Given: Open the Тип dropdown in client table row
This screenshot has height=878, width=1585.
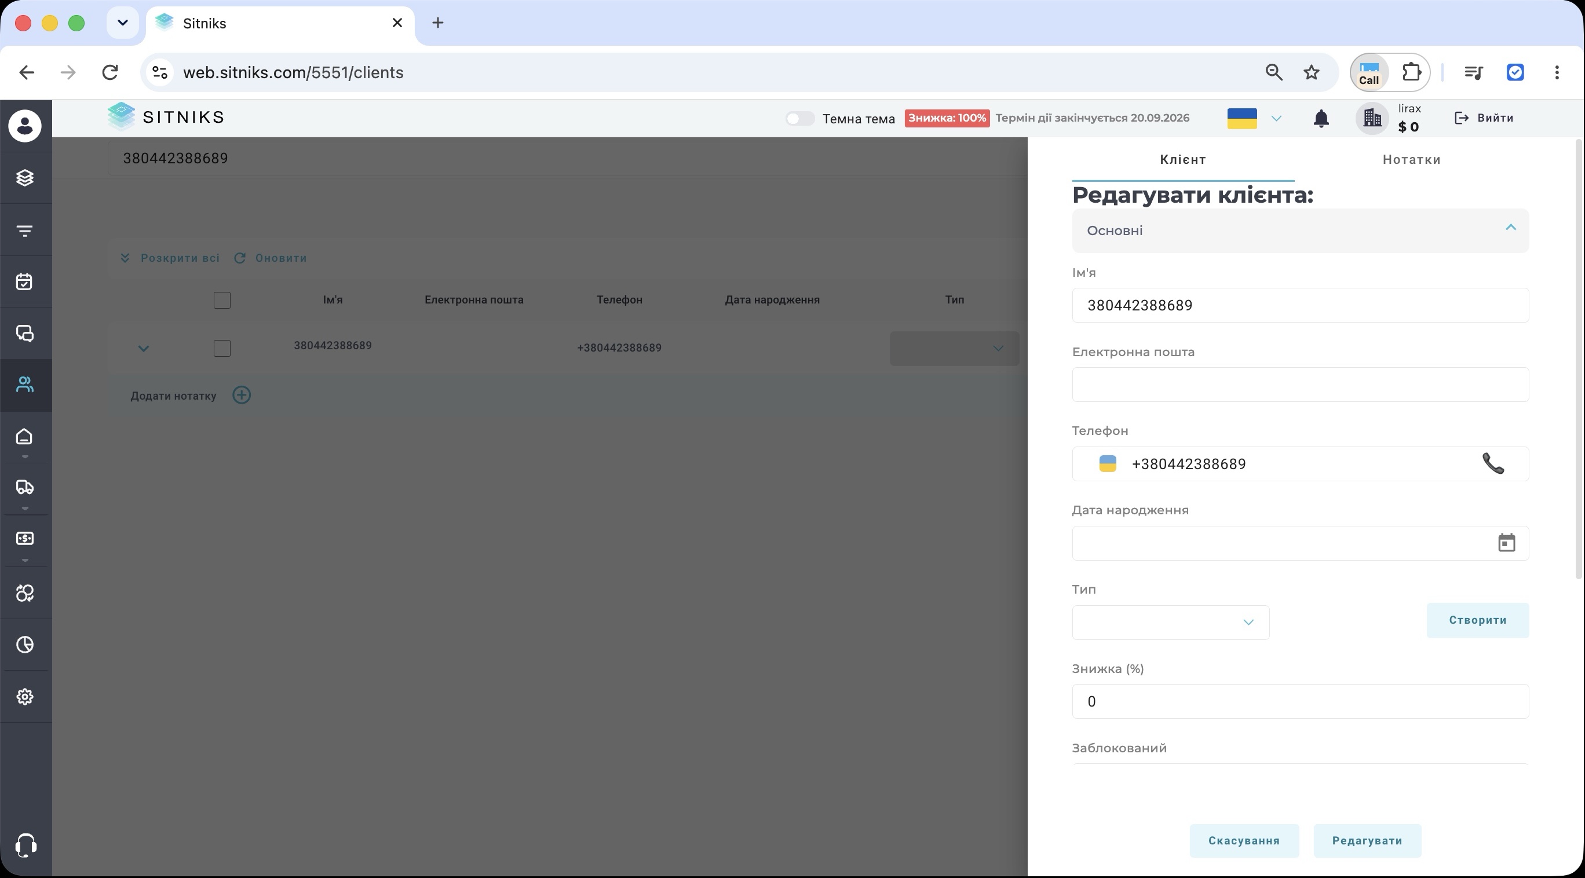Looking at the screenshot, I should pos(954,348).
